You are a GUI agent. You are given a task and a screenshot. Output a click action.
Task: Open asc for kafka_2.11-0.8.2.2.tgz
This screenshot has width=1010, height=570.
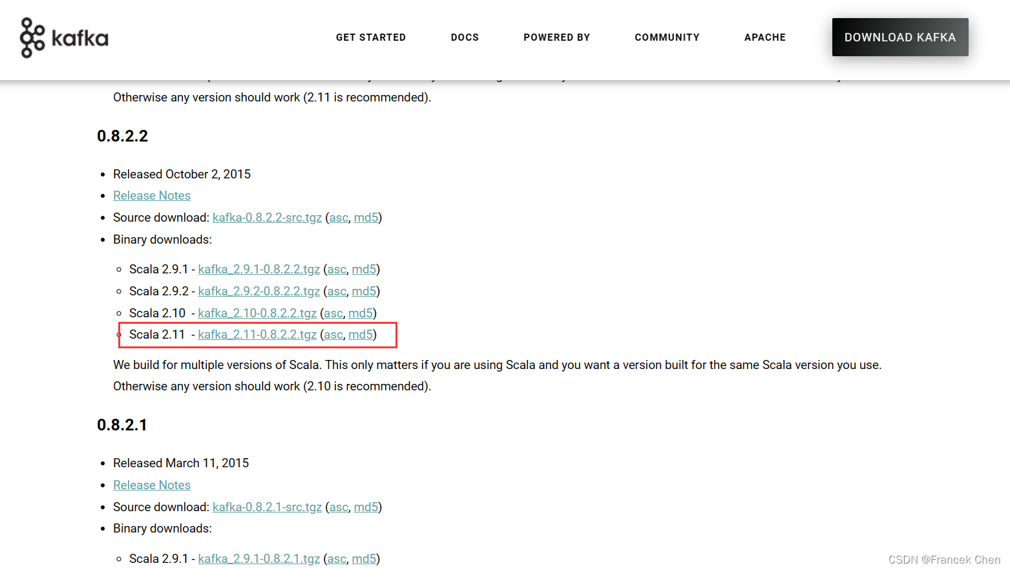(x=333, y=335)
